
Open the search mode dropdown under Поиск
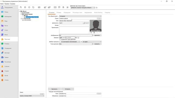[x=32, y=96]
